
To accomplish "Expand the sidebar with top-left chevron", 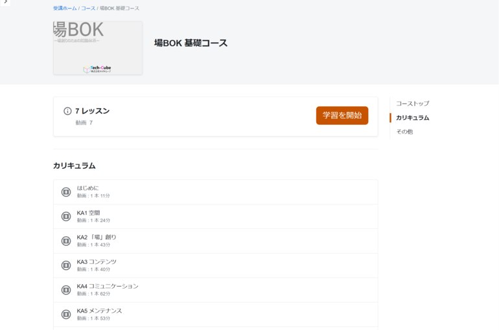I will pyautogui.click(x=6, y=3).
